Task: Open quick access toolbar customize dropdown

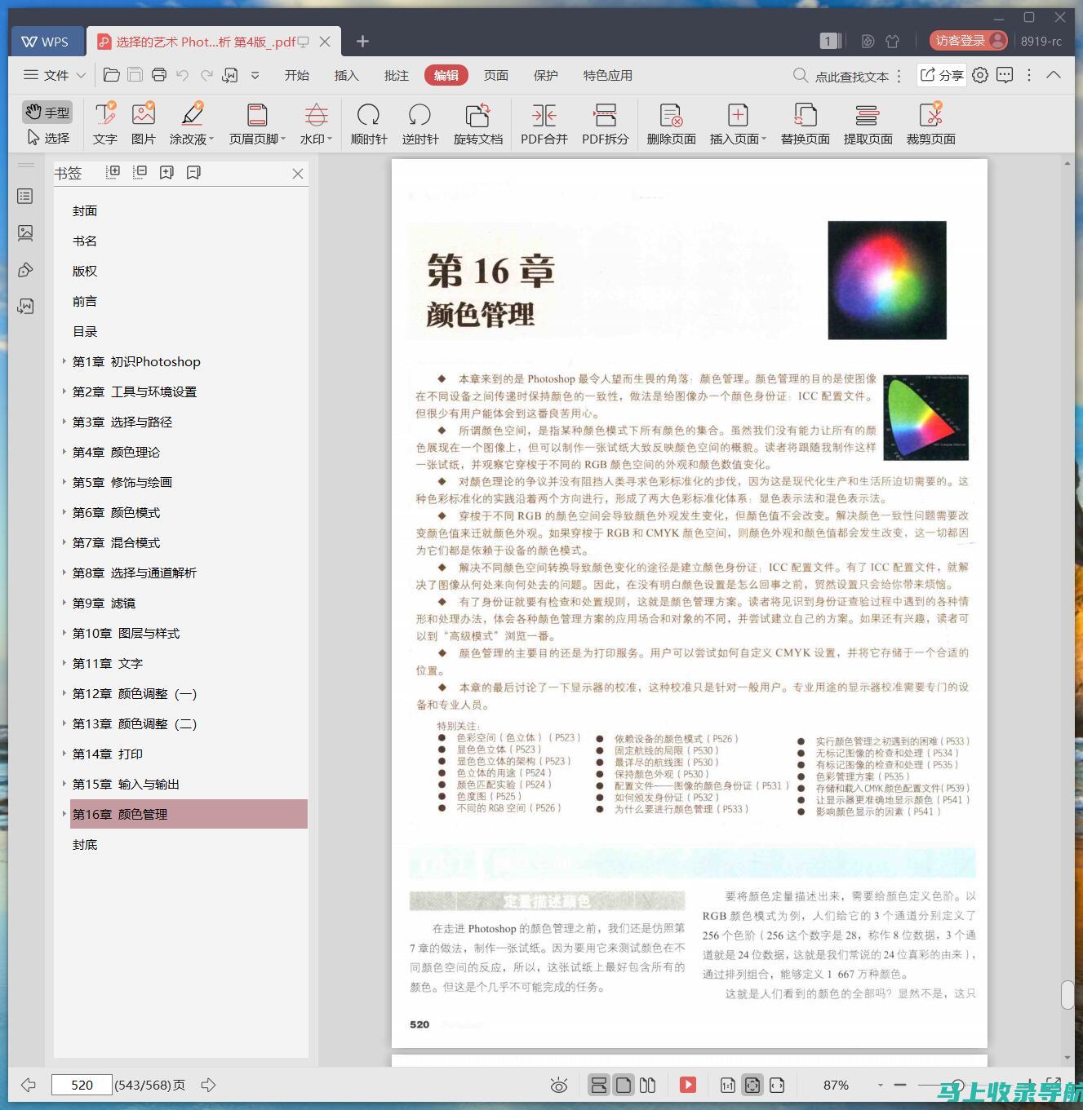Action: tap(255, 75)
